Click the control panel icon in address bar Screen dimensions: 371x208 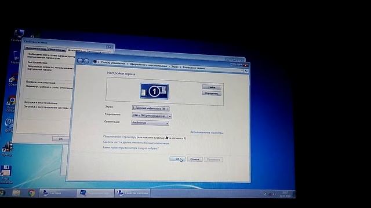(x=95, y=62)
